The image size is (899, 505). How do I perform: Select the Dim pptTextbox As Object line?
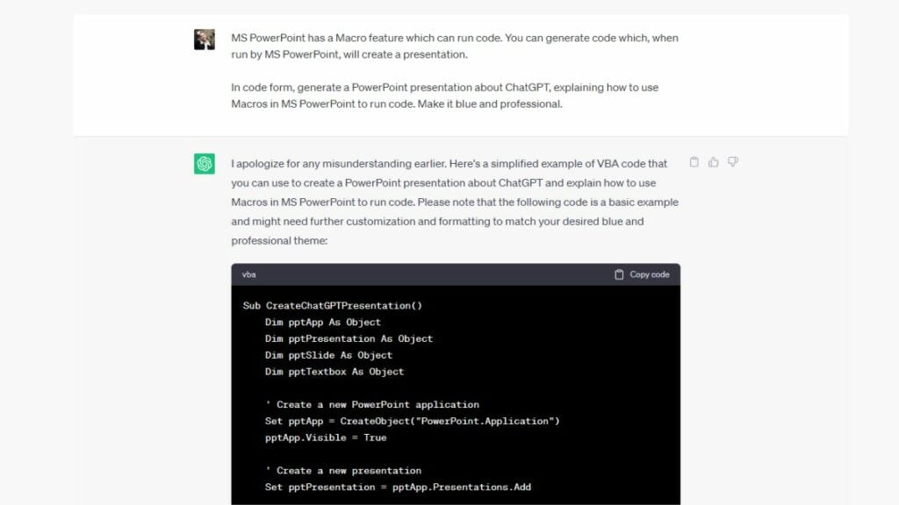(x=334, y=372)
